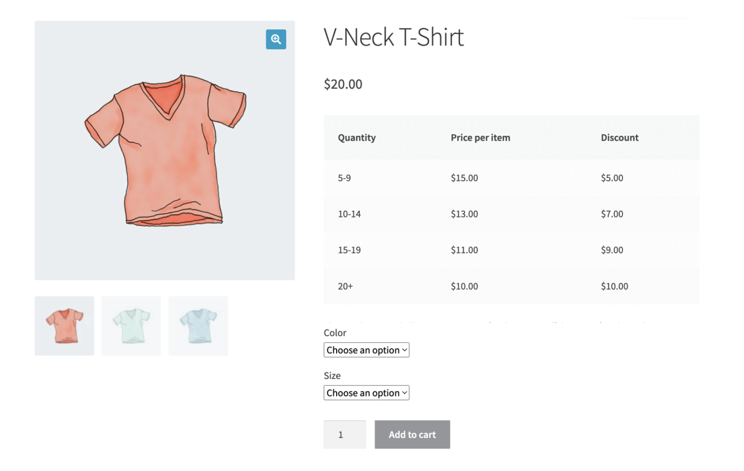Click the image zoom magnifier icon

coord(276,39)
